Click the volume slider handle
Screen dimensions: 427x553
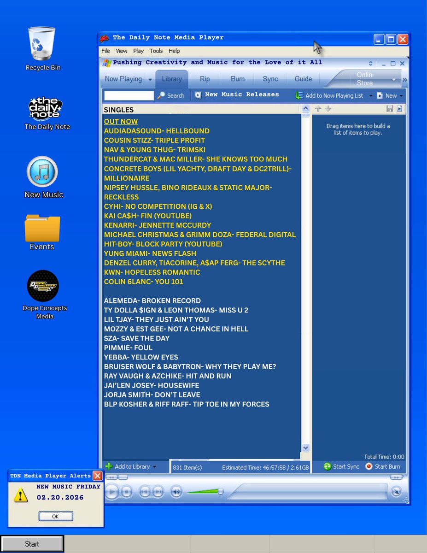[x=221, y=492]
